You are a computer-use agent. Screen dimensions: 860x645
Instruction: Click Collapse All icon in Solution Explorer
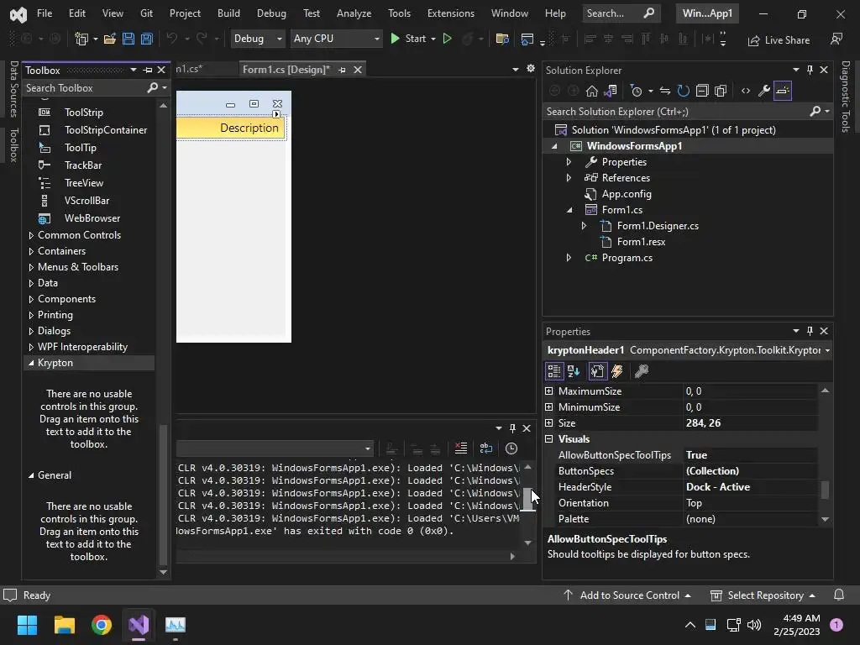[x=702, y=91]
